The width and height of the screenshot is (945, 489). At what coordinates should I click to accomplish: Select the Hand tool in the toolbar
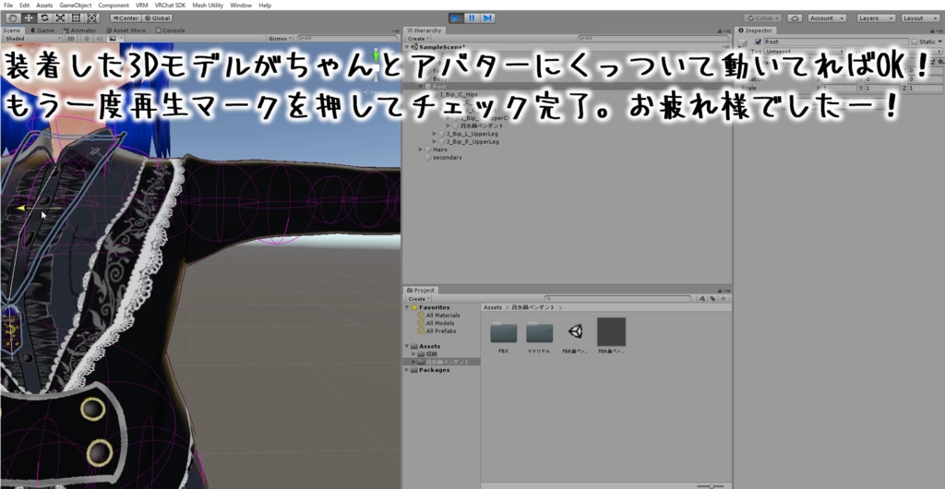click(x=13, y=18)
